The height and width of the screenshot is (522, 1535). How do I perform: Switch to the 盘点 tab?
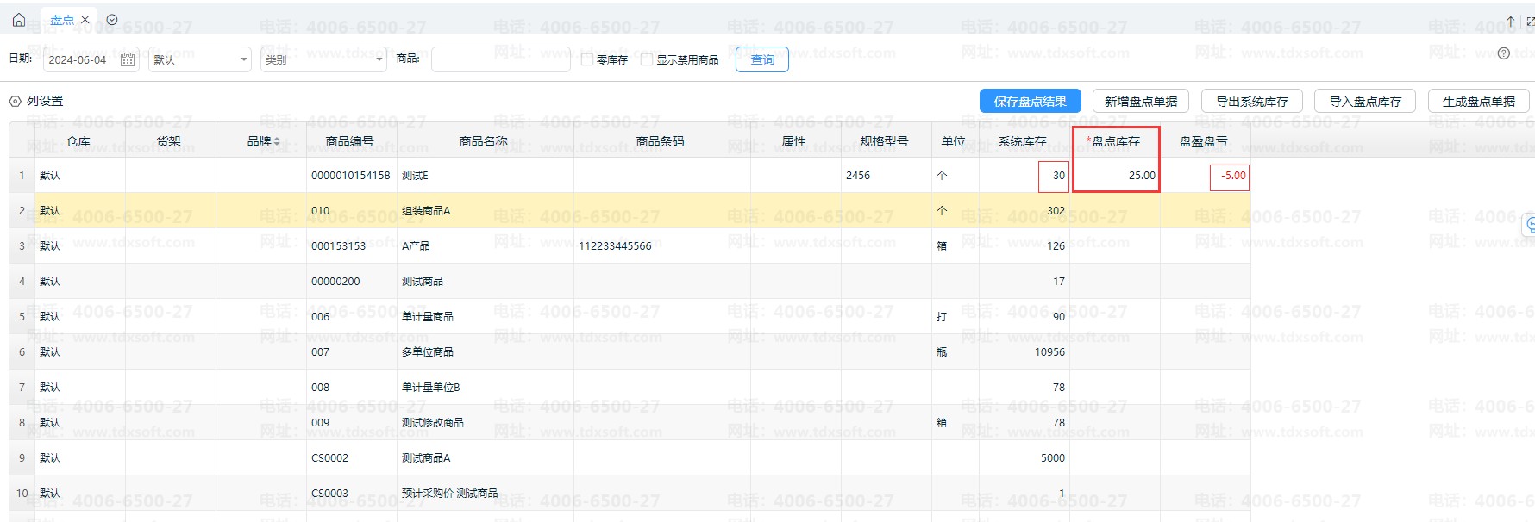pos(61,20)
